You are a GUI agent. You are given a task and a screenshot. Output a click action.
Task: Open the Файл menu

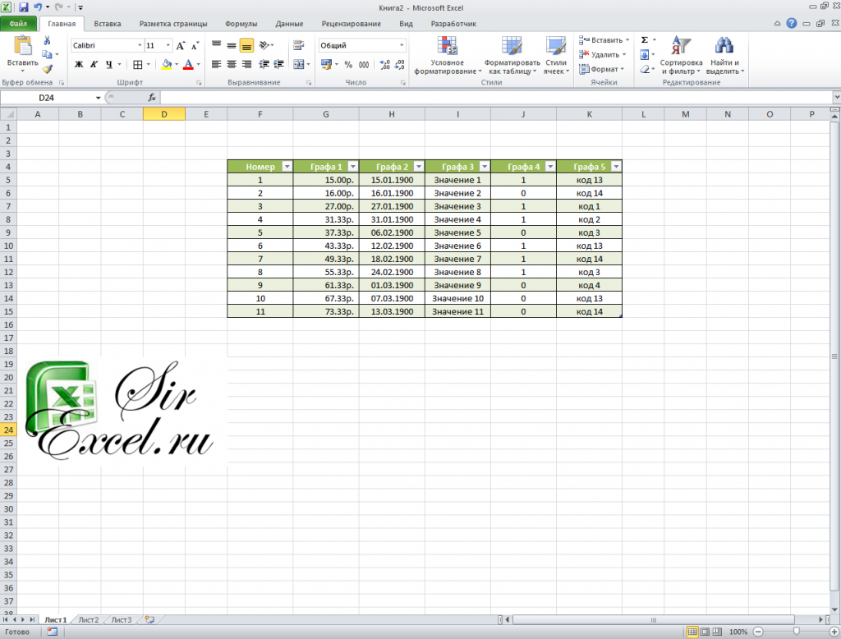(x=17, y=24)
